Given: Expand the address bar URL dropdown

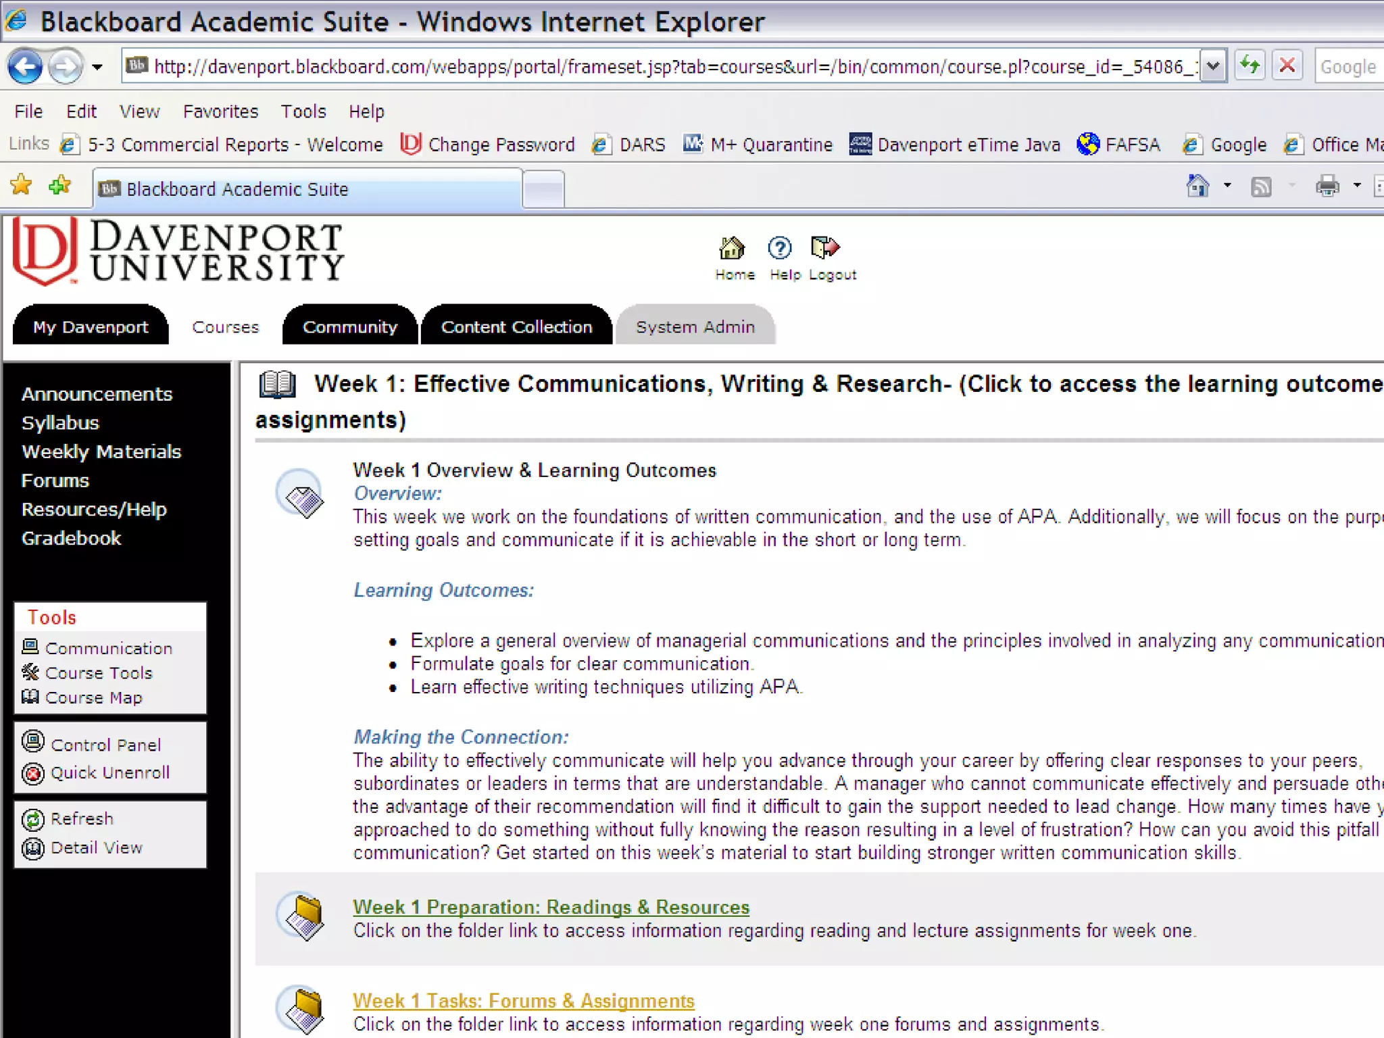Looking at the screenshot, I should click(1213, 66).
